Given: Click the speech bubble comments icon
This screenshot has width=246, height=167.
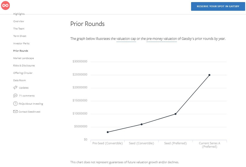Looking at the screenshot, I should 15,96.
